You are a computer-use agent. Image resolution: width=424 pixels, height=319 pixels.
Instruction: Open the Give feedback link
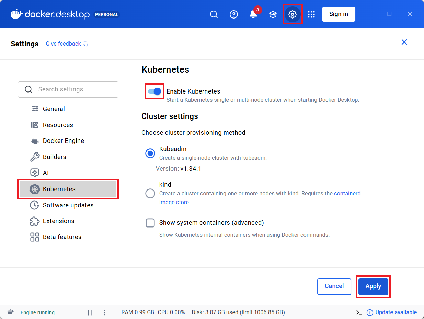pyautogui.click(x=63, y=44)
